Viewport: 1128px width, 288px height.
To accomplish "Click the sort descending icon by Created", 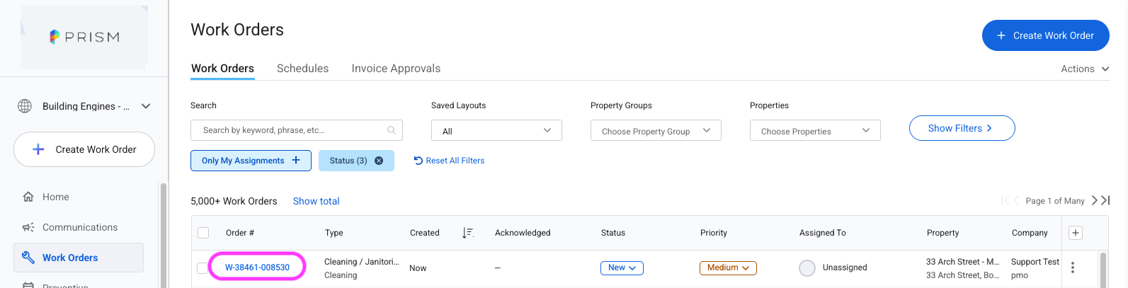I will (x=467, y=233).
